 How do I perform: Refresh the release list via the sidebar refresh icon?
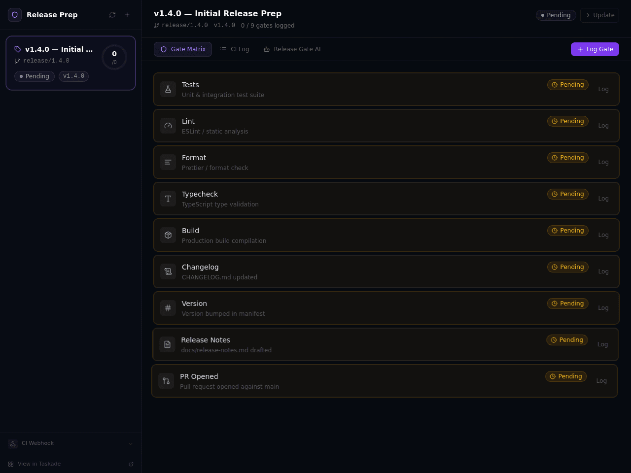pyautogui.click(x=112, y=15)
